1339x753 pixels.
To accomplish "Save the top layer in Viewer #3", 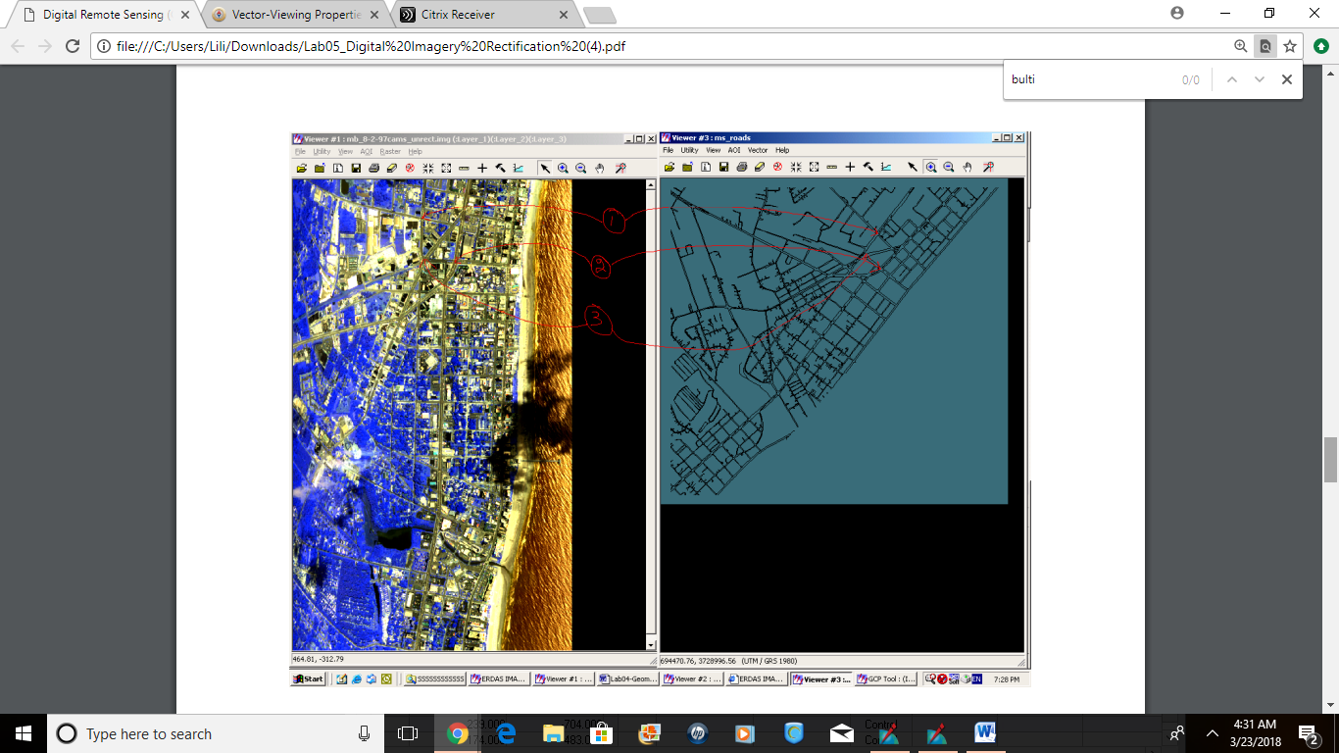I will pos(722,168).
